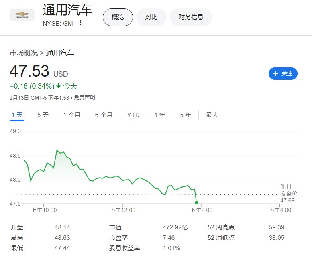
Task: Click the 47.53 current price
Action: pos(29,71)
